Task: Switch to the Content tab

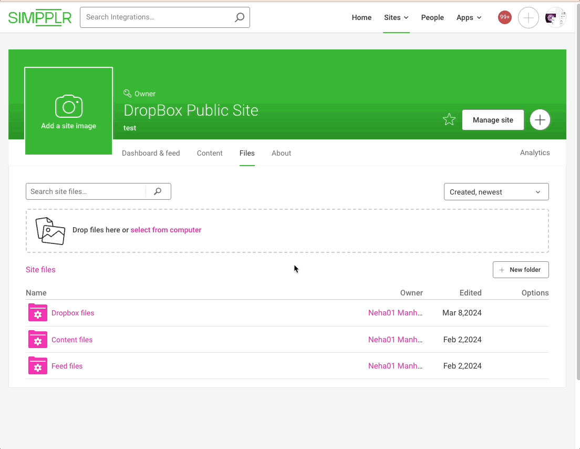Action: pos(210,153)
